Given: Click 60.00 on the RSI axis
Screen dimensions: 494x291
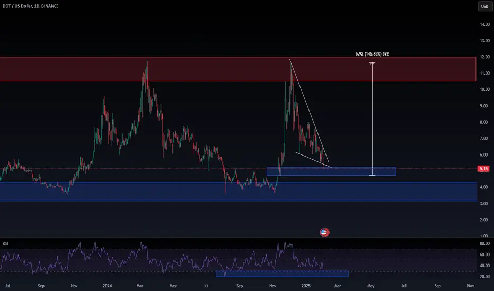Looking at the screenshot, I should 484,254.
